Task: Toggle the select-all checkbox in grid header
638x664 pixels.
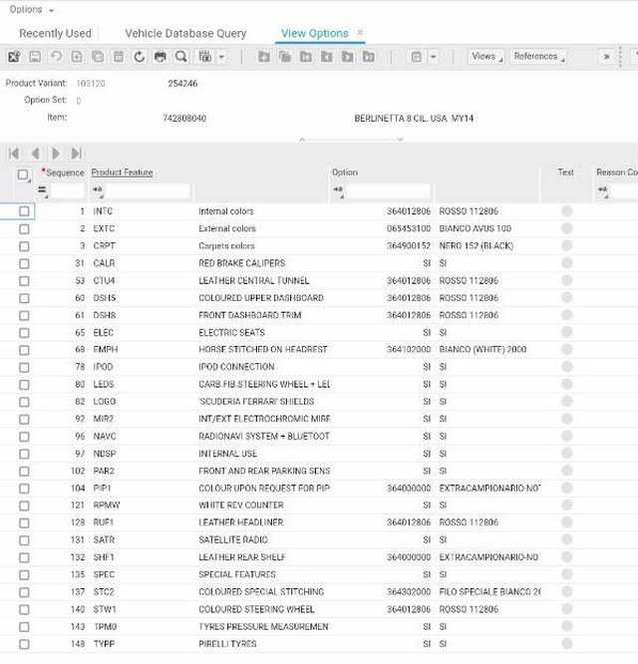Action: coord(24,174)
